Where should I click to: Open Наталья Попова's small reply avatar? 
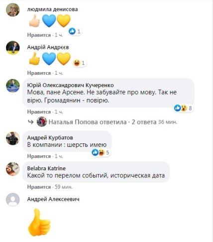coord(42,122)
